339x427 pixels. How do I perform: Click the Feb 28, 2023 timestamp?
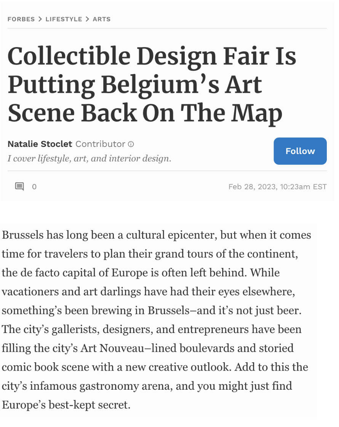277,187
